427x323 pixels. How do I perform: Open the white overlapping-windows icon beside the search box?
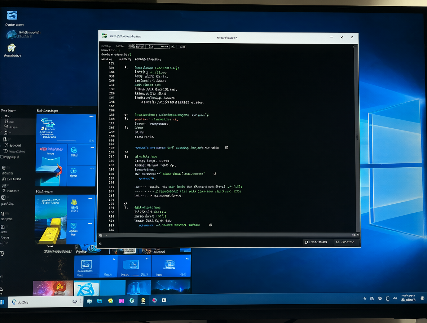(89, 301)
